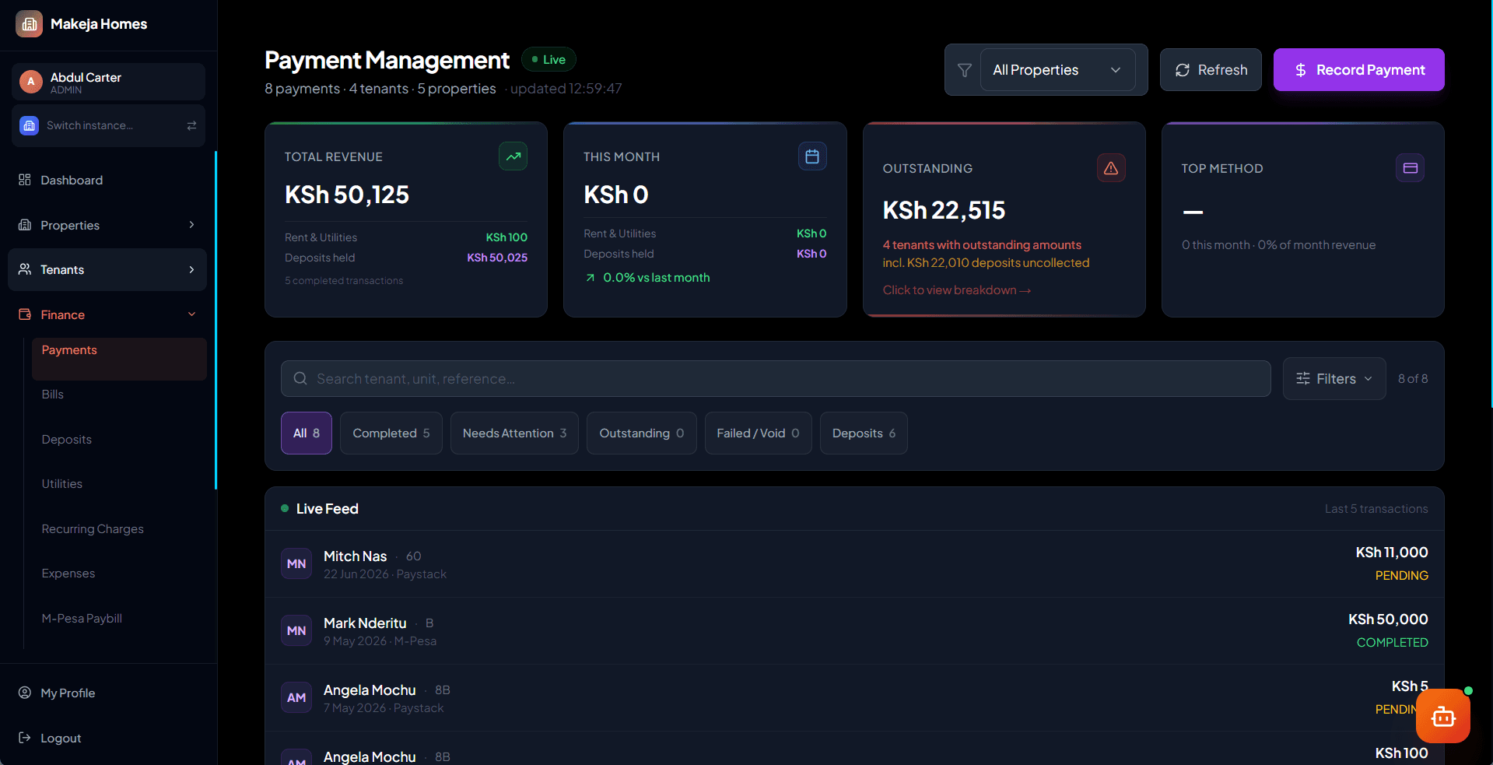This screenshot has width=1493, height=765.
Task: Click the MN avatar for Mark Nderitu
Action: (296, 631)
